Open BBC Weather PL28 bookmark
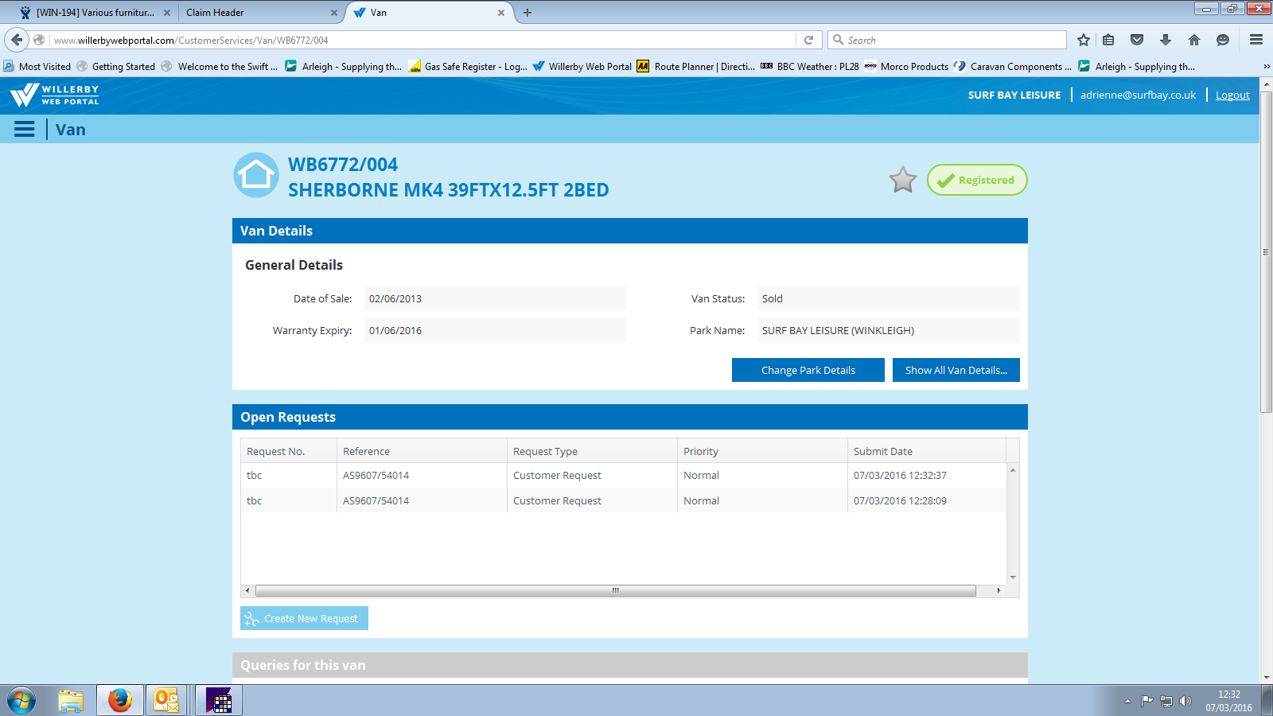1273x716 pixels. [x=810, y=67]
